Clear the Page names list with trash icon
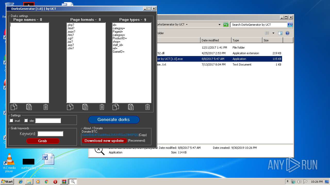Screen dimensions: 330x185 tap(46, 107)
